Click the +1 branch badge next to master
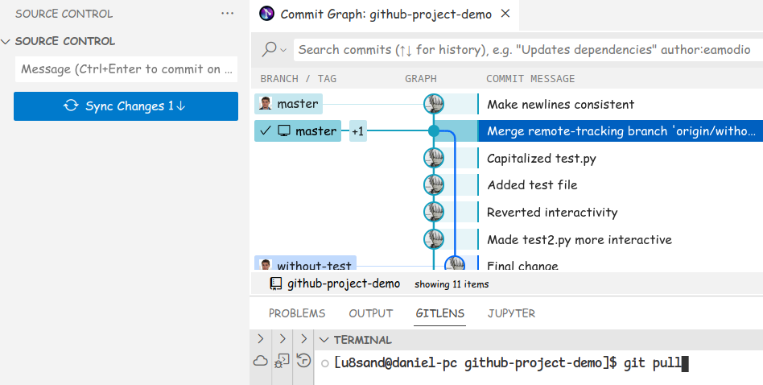 click(358, 131)
